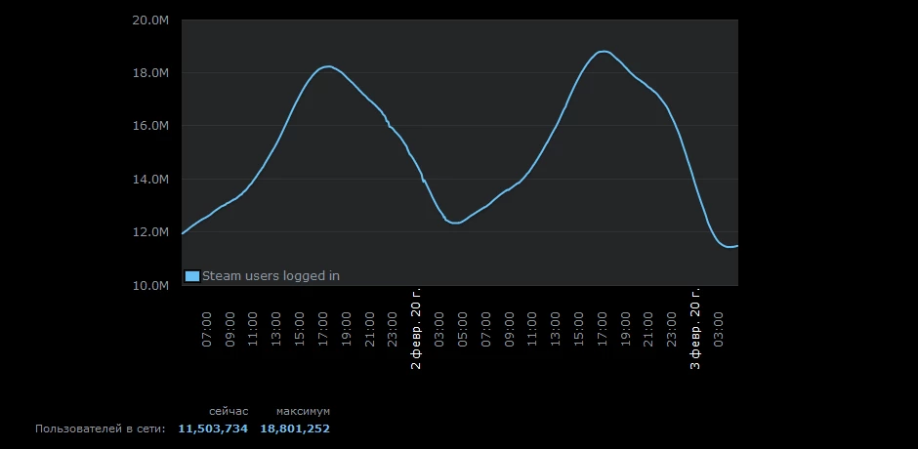Screen dimensions: 918x449
Task: Click the "максимум" column header
Action: tap(303, 412)
